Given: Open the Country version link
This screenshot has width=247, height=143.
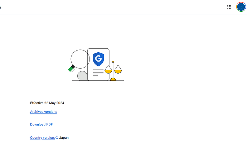Looking at the screenshot, I should click(x=42, y=138).
